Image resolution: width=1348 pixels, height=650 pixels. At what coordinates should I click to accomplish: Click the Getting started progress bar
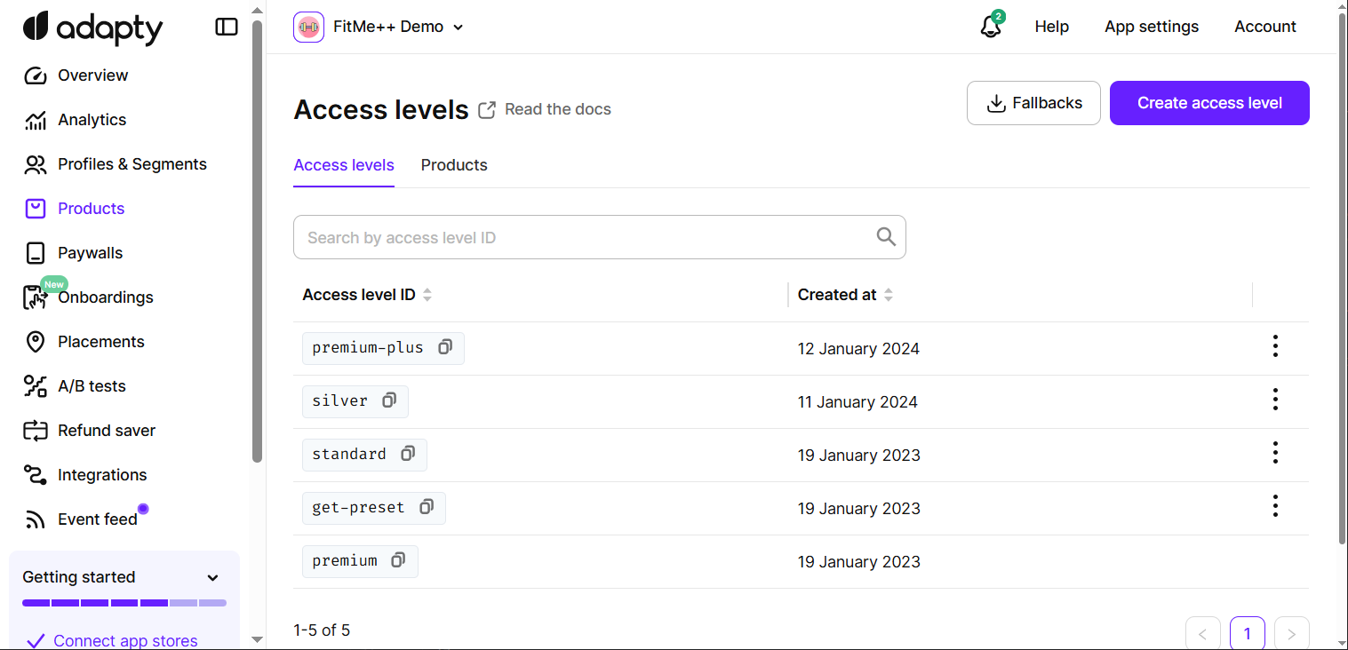124,602
